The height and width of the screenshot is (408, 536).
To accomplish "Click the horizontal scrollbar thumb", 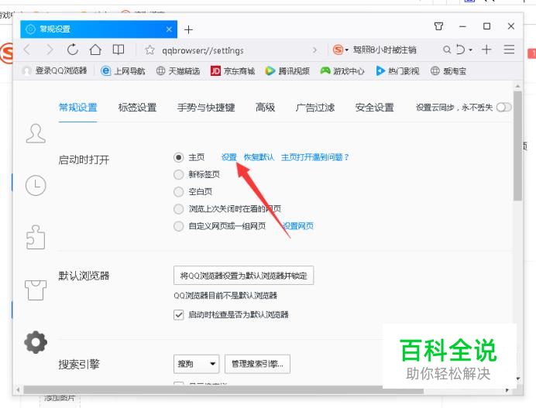I will [x=224, y=390].
